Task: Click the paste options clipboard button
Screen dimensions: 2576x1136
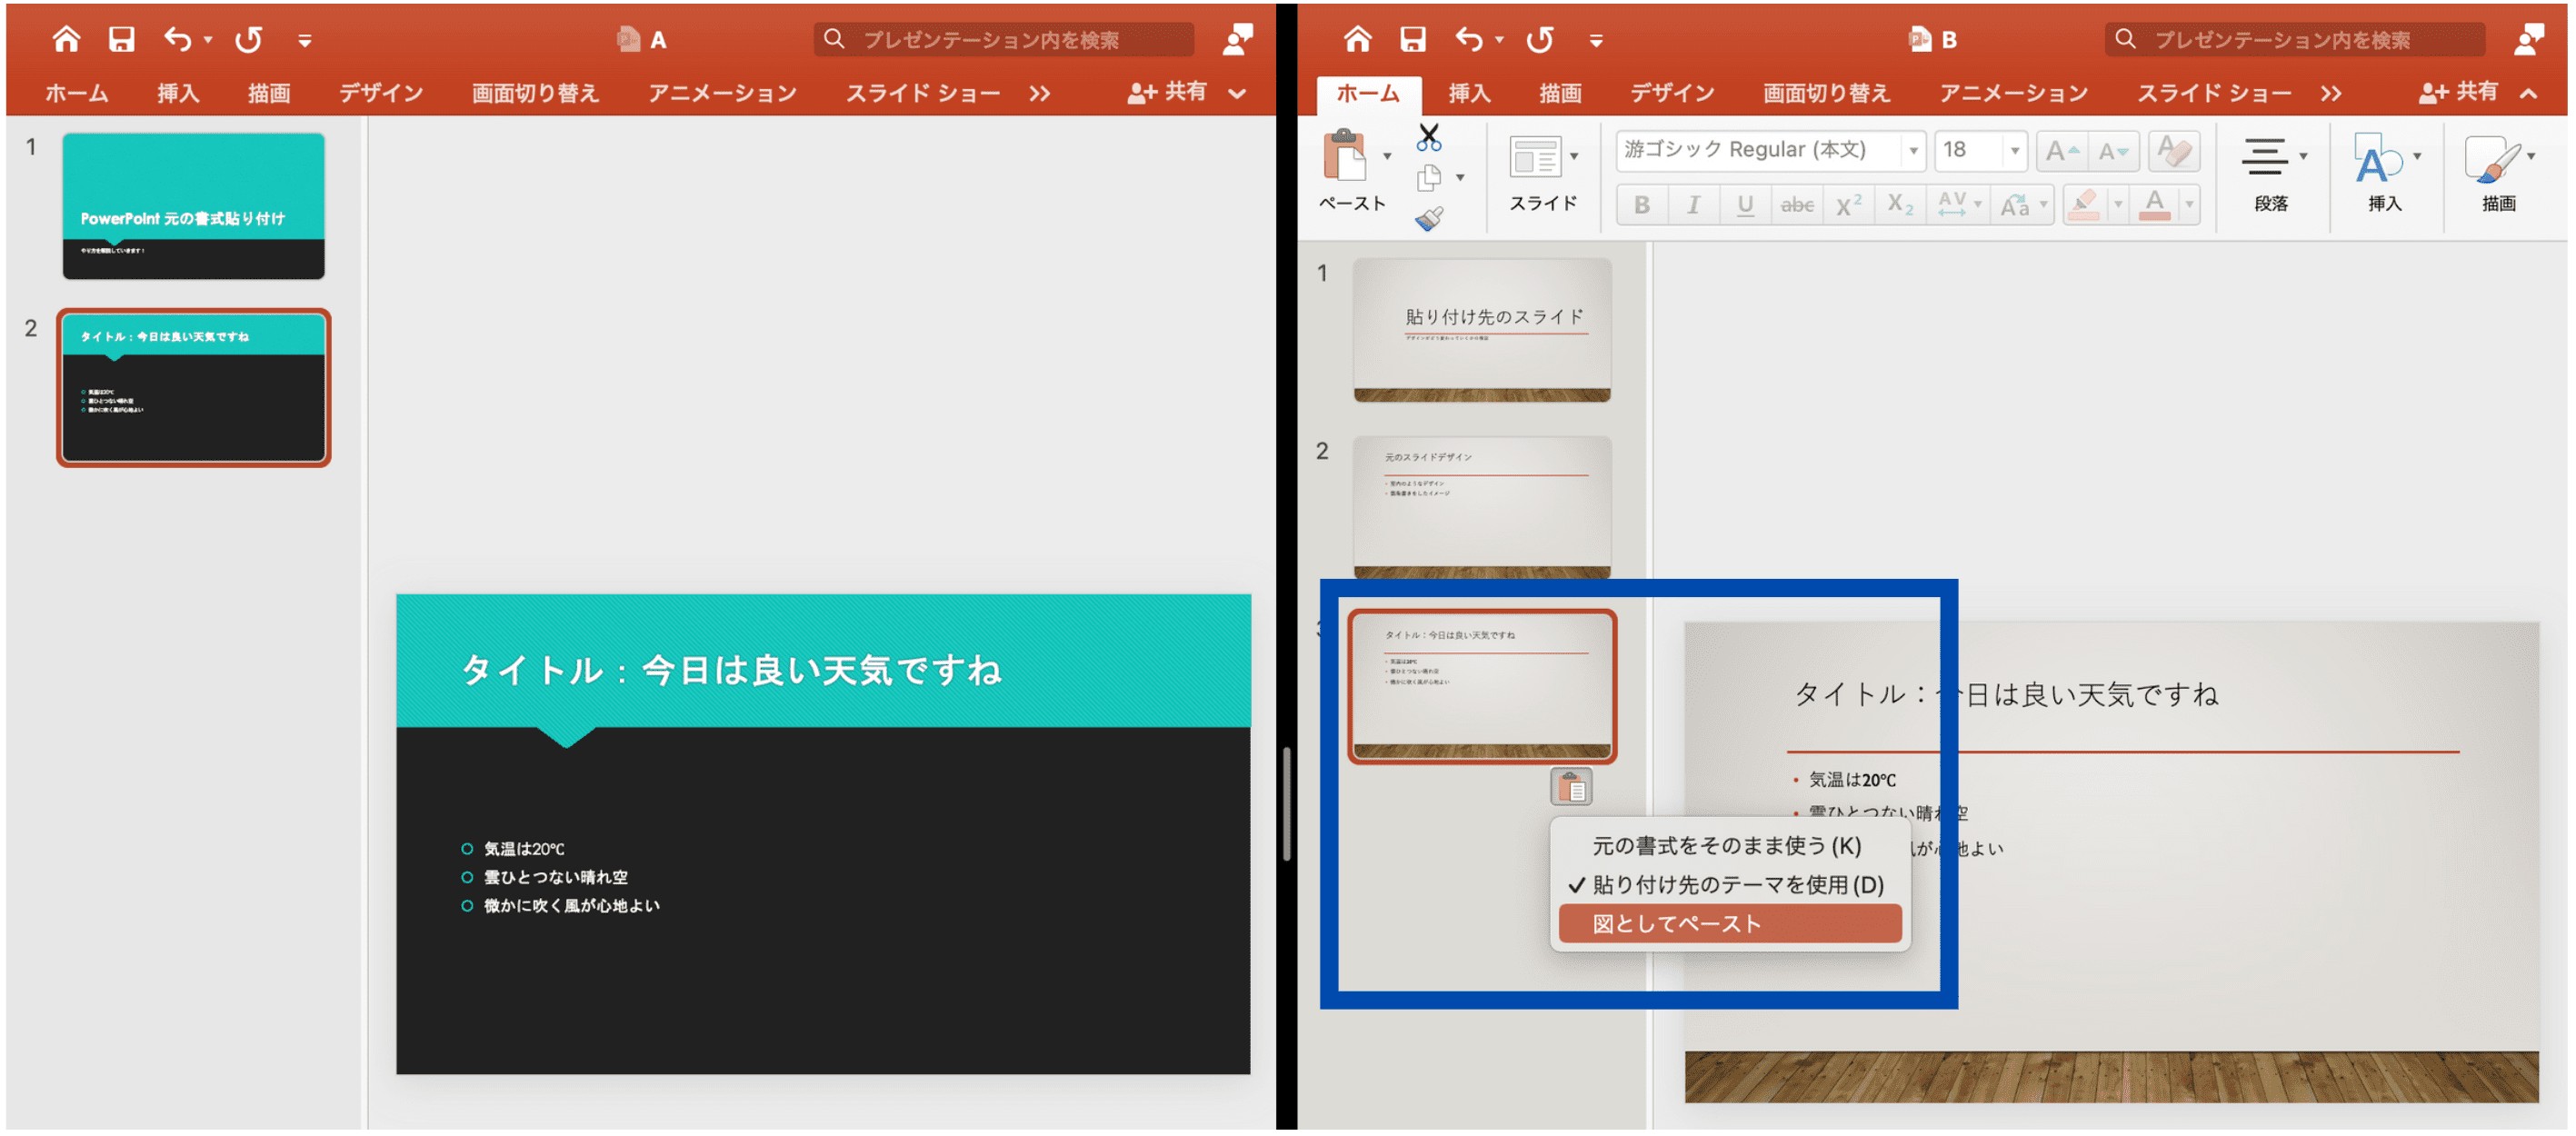Action: coord(1571,787)
